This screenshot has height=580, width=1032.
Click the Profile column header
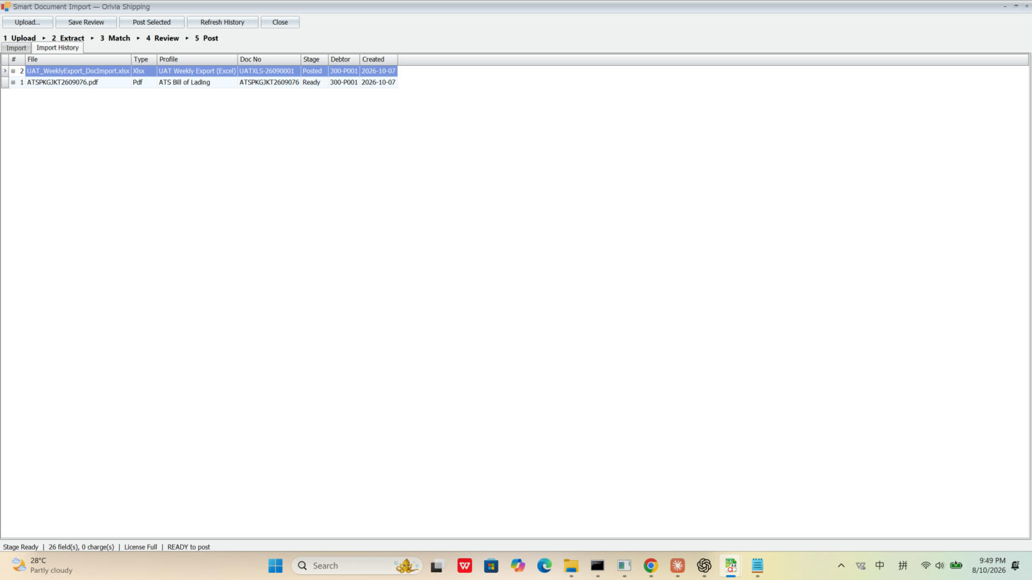[x=197, y=59]
